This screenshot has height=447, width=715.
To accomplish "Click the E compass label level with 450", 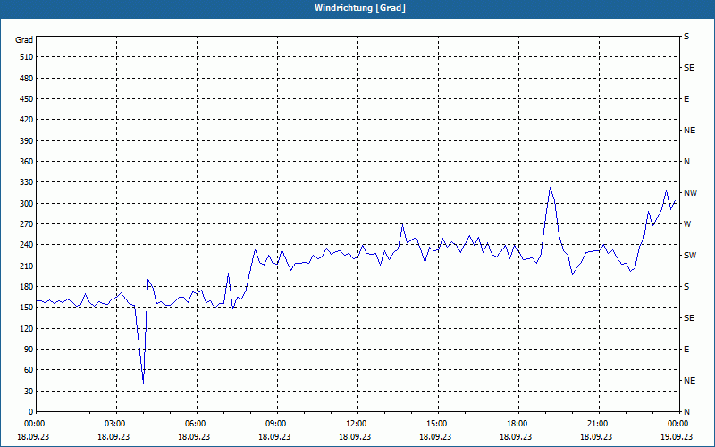I will tap(686, 99).
